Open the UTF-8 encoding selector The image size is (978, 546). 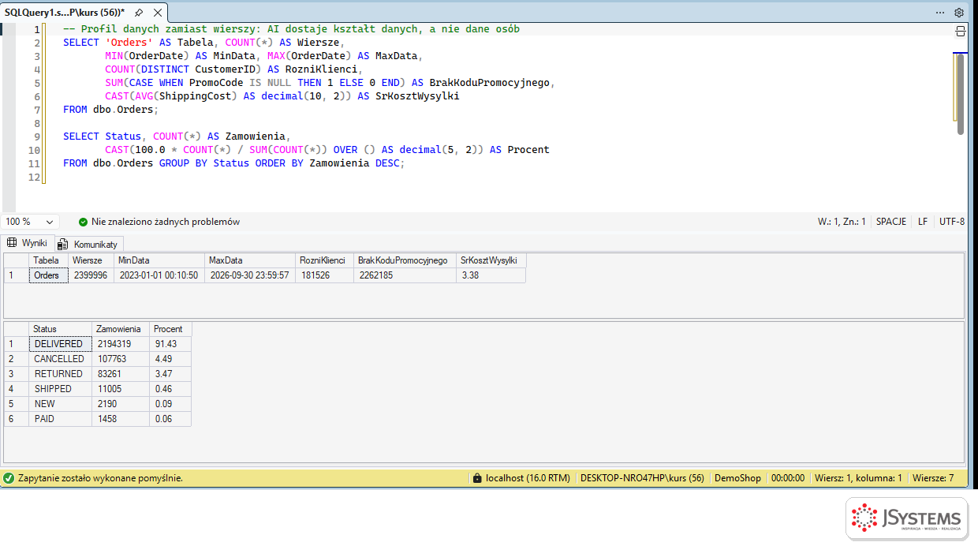(x=952, y=222)
